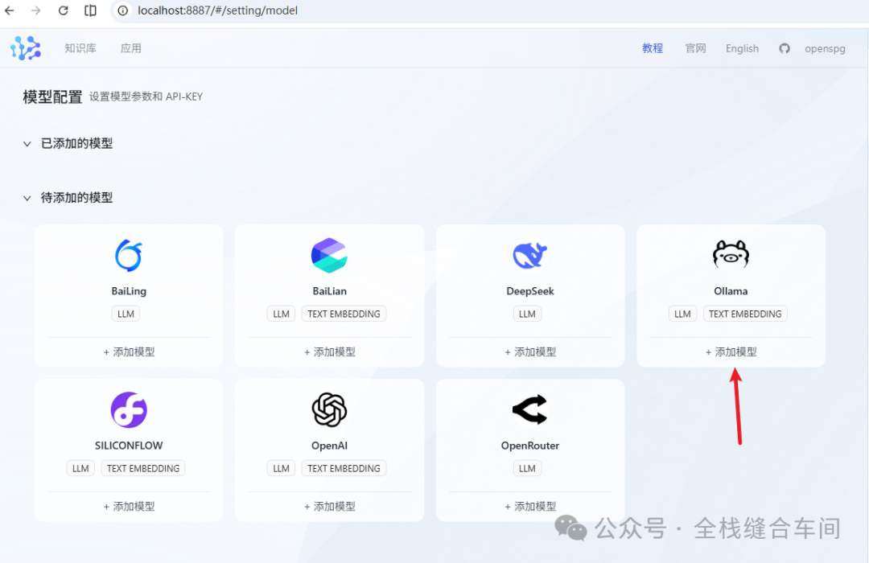The height and width of the screenshot is (563, 869).
Task: Click the OpenRouter arrow logo
Action: [529, 409]
